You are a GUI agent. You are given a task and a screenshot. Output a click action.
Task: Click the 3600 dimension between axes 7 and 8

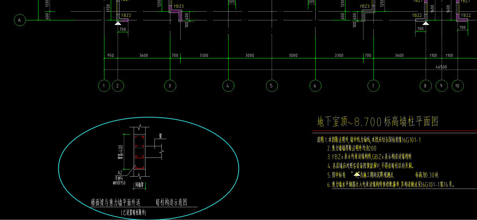click(399, 55)
